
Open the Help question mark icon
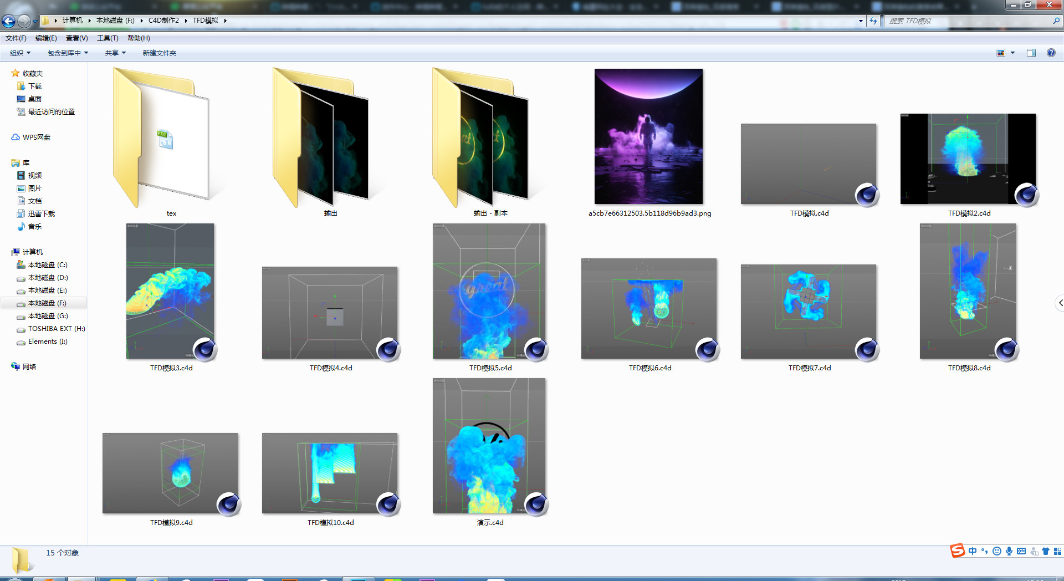pyautogui.click(x=1051, y=53)
